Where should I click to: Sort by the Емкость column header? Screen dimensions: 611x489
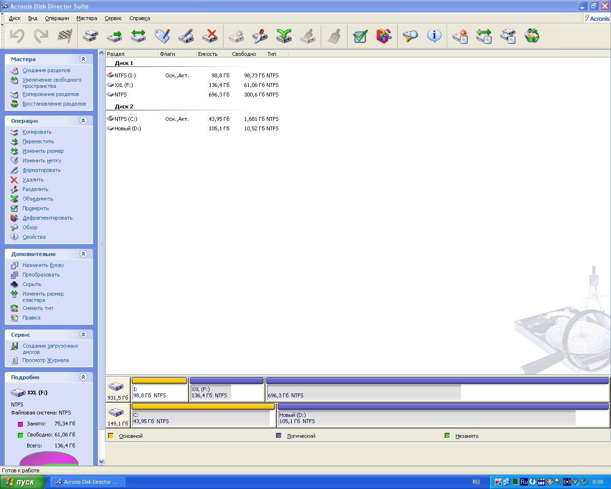pos(213,54)
